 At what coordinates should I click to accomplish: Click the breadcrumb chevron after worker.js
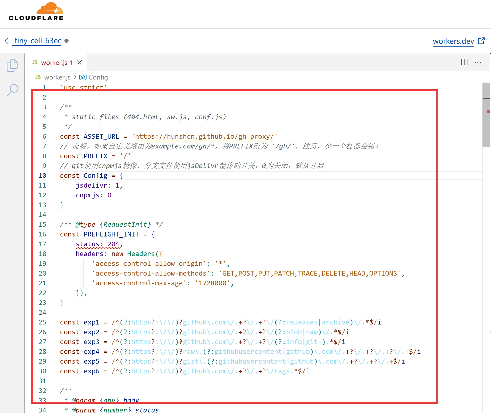coord(75,77)
